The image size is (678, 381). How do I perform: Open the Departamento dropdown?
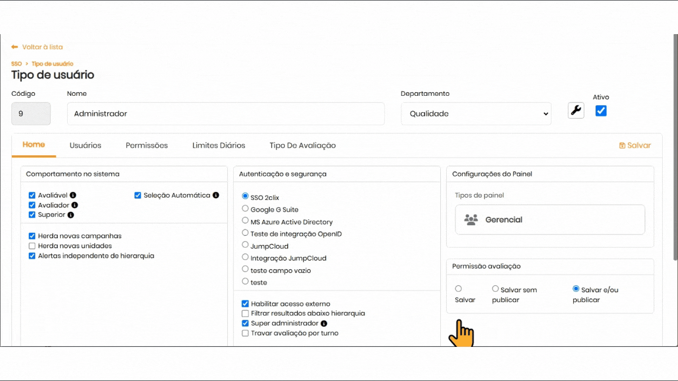[x=476, y=114]
